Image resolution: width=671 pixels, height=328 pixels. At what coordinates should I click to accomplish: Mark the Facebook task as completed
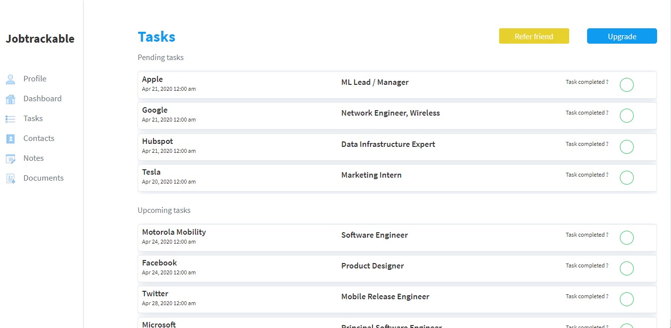627,268
